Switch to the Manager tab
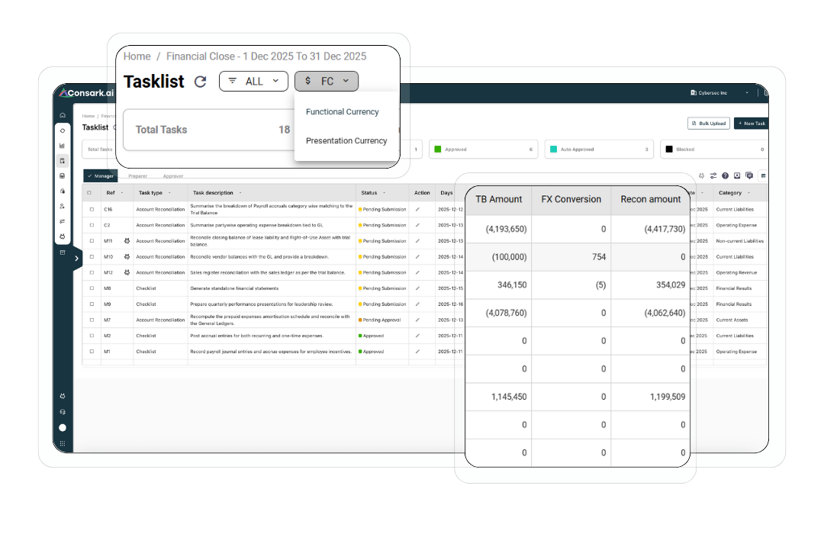 pyautogui.click(x=101, y=176)
